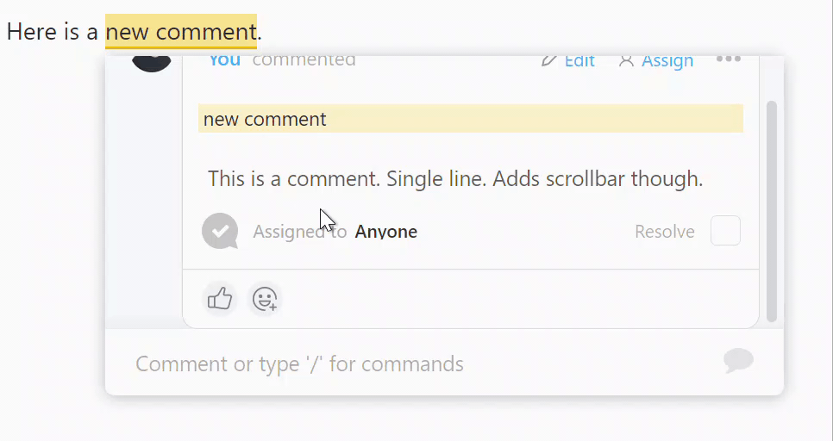Click the 'Here is a' document text

point(52,31)
